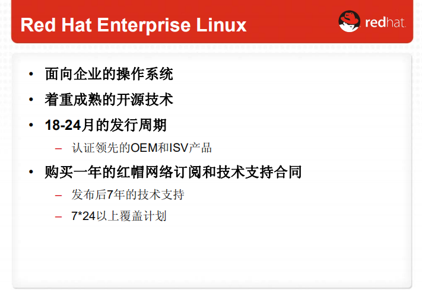Click the bullet text 着重成熟的开源技术
The image size is (422, 290).
(109, 100)
